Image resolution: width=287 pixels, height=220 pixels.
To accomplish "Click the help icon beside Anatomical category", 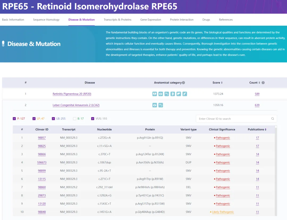I will click(183, 83).
